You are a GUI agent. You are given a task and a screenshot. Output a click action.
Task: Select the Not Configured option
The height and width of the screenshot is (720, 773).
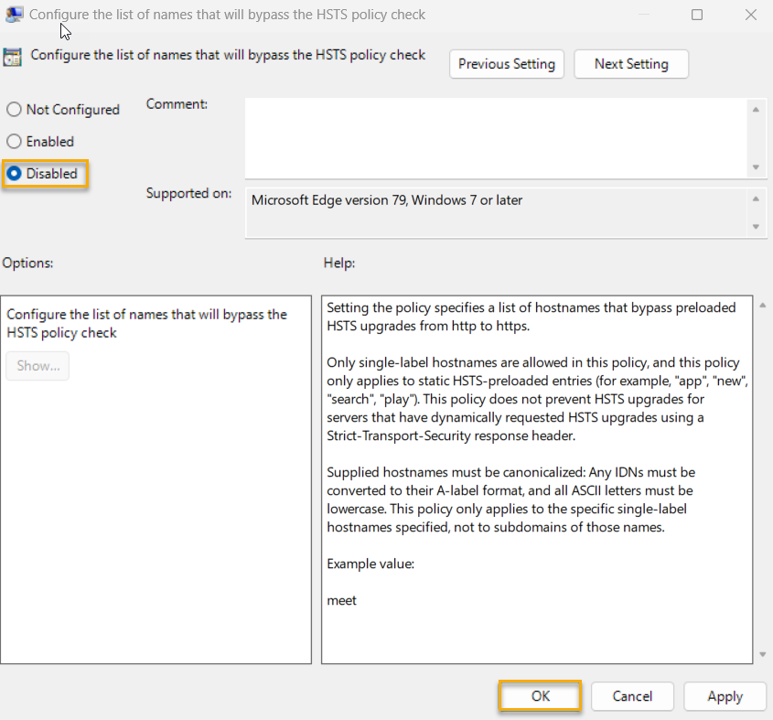[x=14, y=109]
